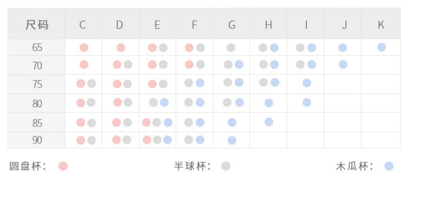428x201 pixels.
Task: Select the gray dot in row 65, column G
Action: pyautogui.click(x=231, y=48)
